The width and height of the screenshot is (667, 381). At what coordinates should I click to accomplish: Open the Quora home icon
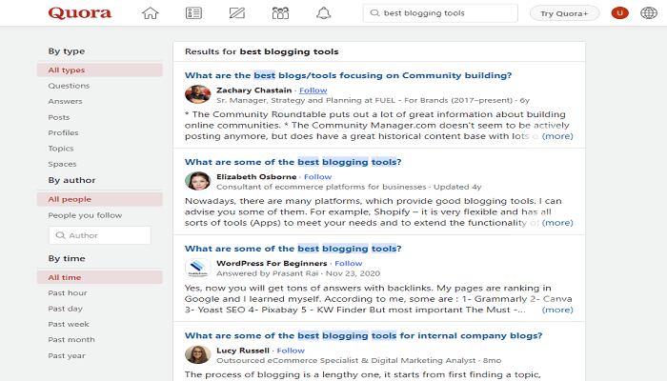pos(150,13)
